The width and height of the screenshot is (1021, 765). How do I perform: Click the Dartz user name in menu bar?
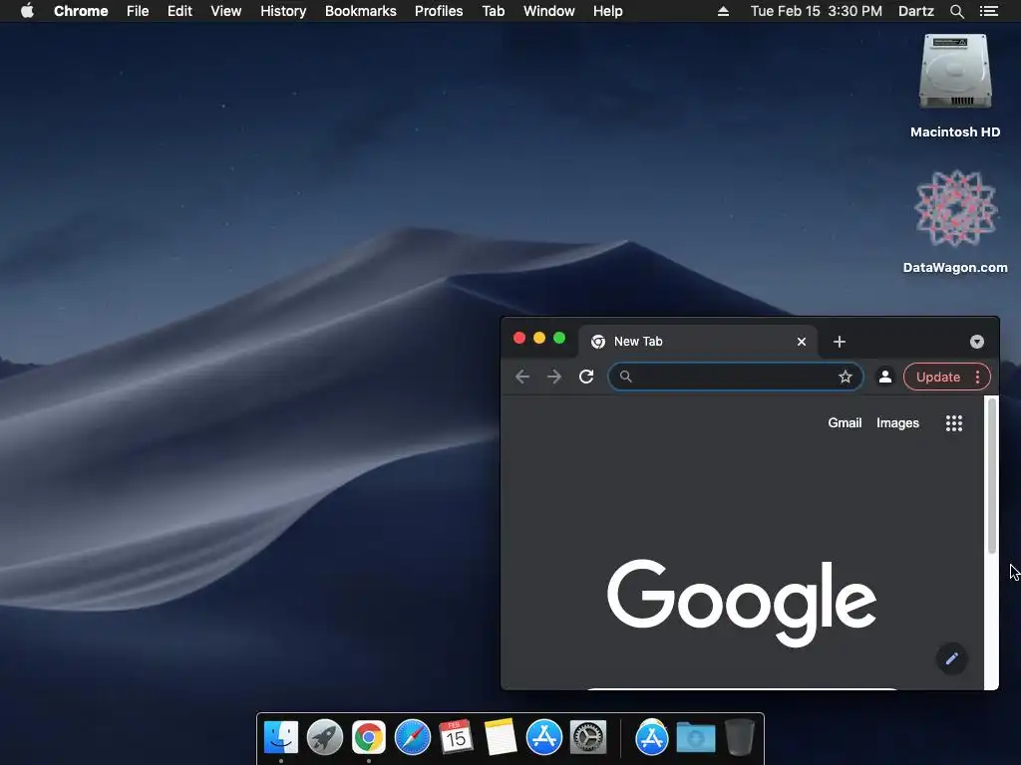click(x=915, y=11)
